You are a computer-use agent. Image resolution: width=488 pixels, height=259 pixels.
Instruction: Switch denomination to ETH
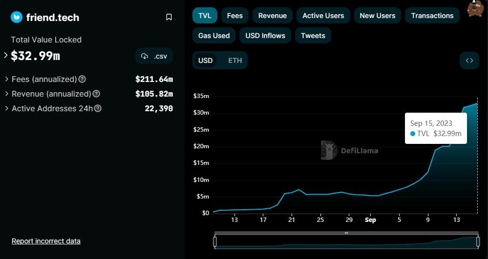point(235,60)
